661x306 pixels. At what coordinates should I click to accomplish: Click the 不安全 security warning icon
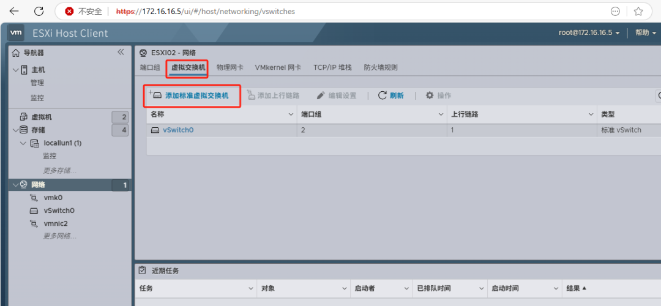69,12
